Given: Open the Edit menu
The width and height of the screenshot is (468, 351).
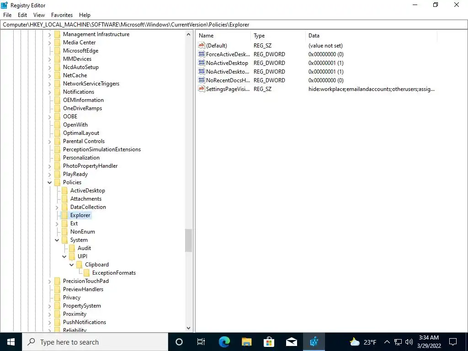Looking at the screenshot, I should 22,15.
